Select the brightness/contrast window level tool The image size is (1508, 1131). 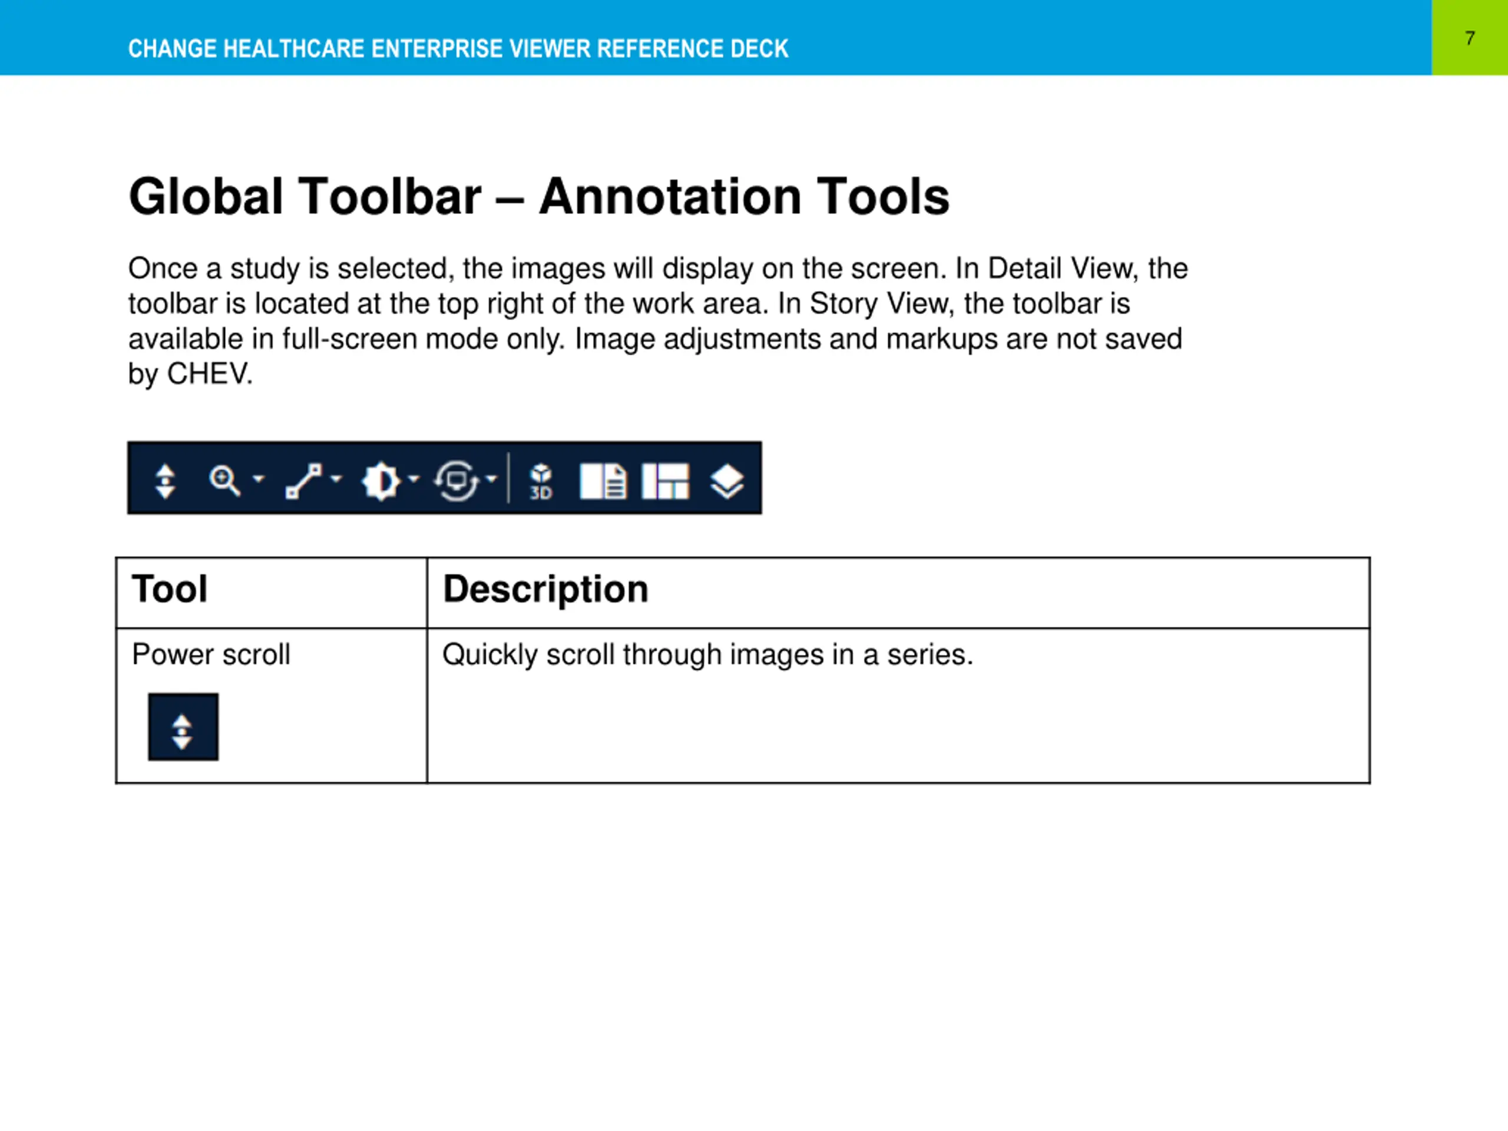point(381,481)
